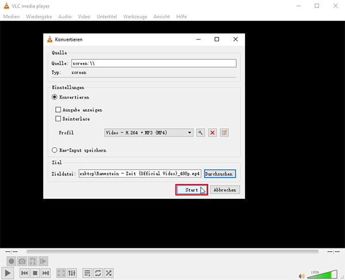Click the remaining time display at right
This screenshot has height=280, width=345.
click(333, 251)
